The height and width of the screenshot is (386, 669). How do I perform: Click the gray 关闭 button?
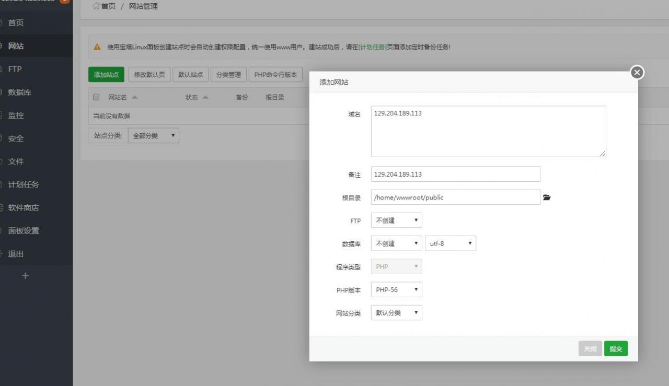(590, 349)
